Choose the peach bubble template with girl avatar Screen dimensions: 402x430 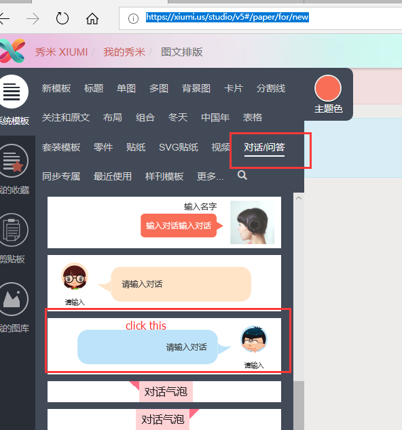[x=164, y=281]
